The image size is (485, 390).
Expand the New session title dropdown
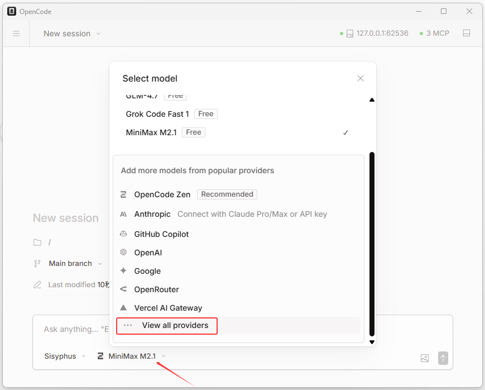coord(72,34)
